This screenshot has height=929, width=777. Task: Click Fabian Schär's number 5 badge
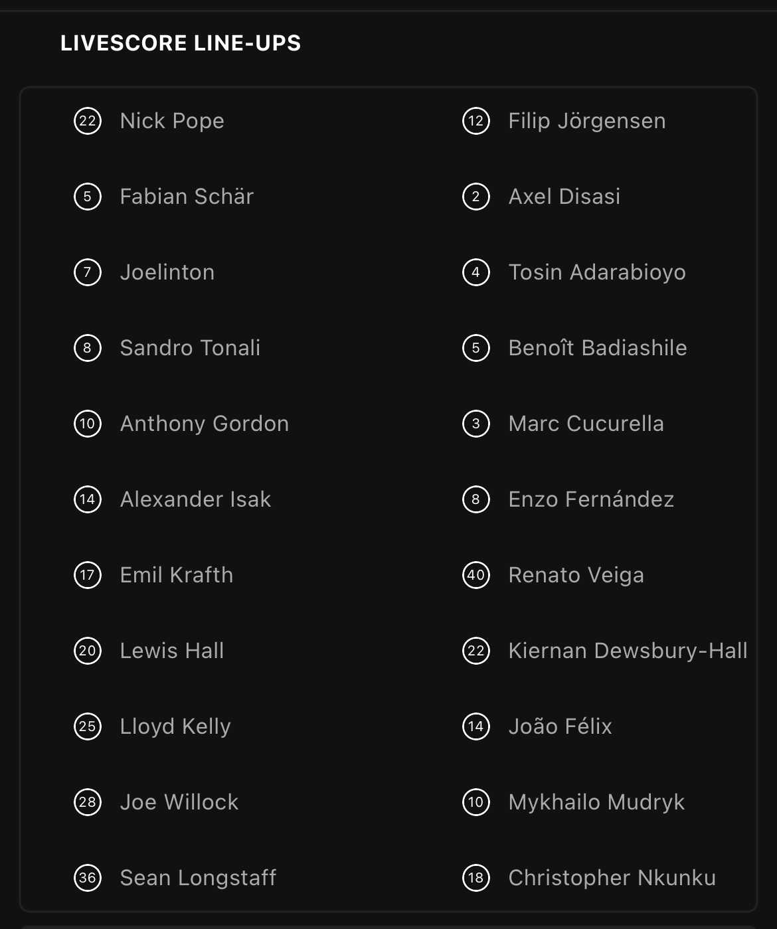(88, 197)
